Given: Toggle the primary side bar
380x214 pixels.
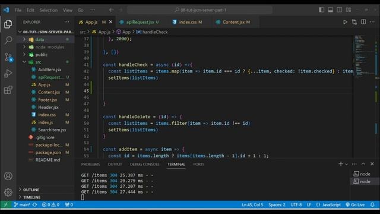Looking at the screenshot, I should pyautogui.click(x=322, y=10).
